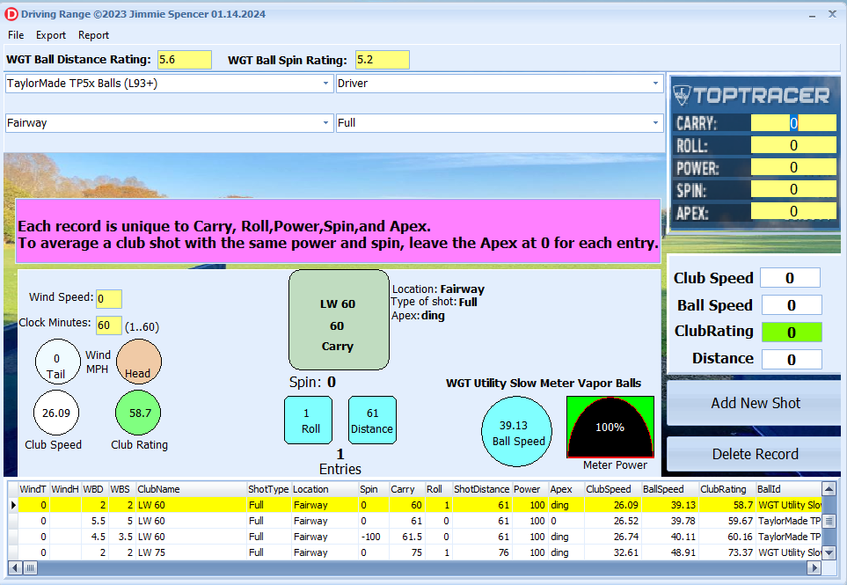The height and width of the screenshot is (585, 847).
Task: Click the WGT Ball Distance Rating field
Action: 185,60
